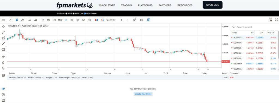Toggle object visibility eye icon
279x103 pixels.
click(x=3, y=57)
